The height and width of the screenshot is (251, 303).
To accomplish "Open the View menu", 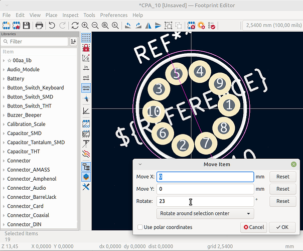I will point(35,15).
